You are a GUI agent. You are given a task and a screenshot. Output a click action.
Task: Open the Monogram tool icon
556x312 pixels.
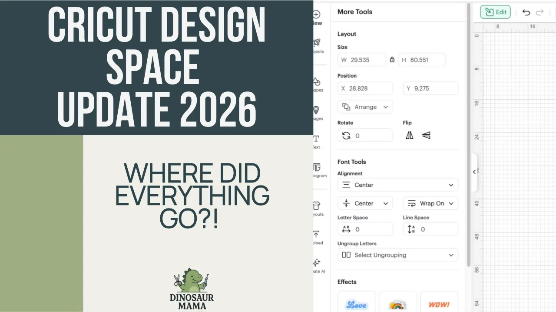click(317, 167)
